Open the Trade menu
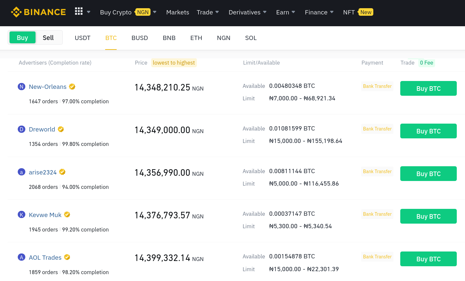This screenshot has width=465, height=281. pos(205,12)
